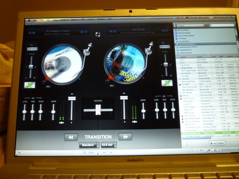This screenshot has height=179, width=239.
Task: Open the Apple menu
Action: pyautogui.click(x=29, y=20)
